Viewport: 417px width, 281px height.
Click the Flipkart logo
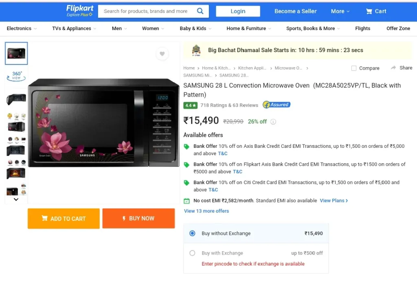pyautogui.click(x=80, y=8)
